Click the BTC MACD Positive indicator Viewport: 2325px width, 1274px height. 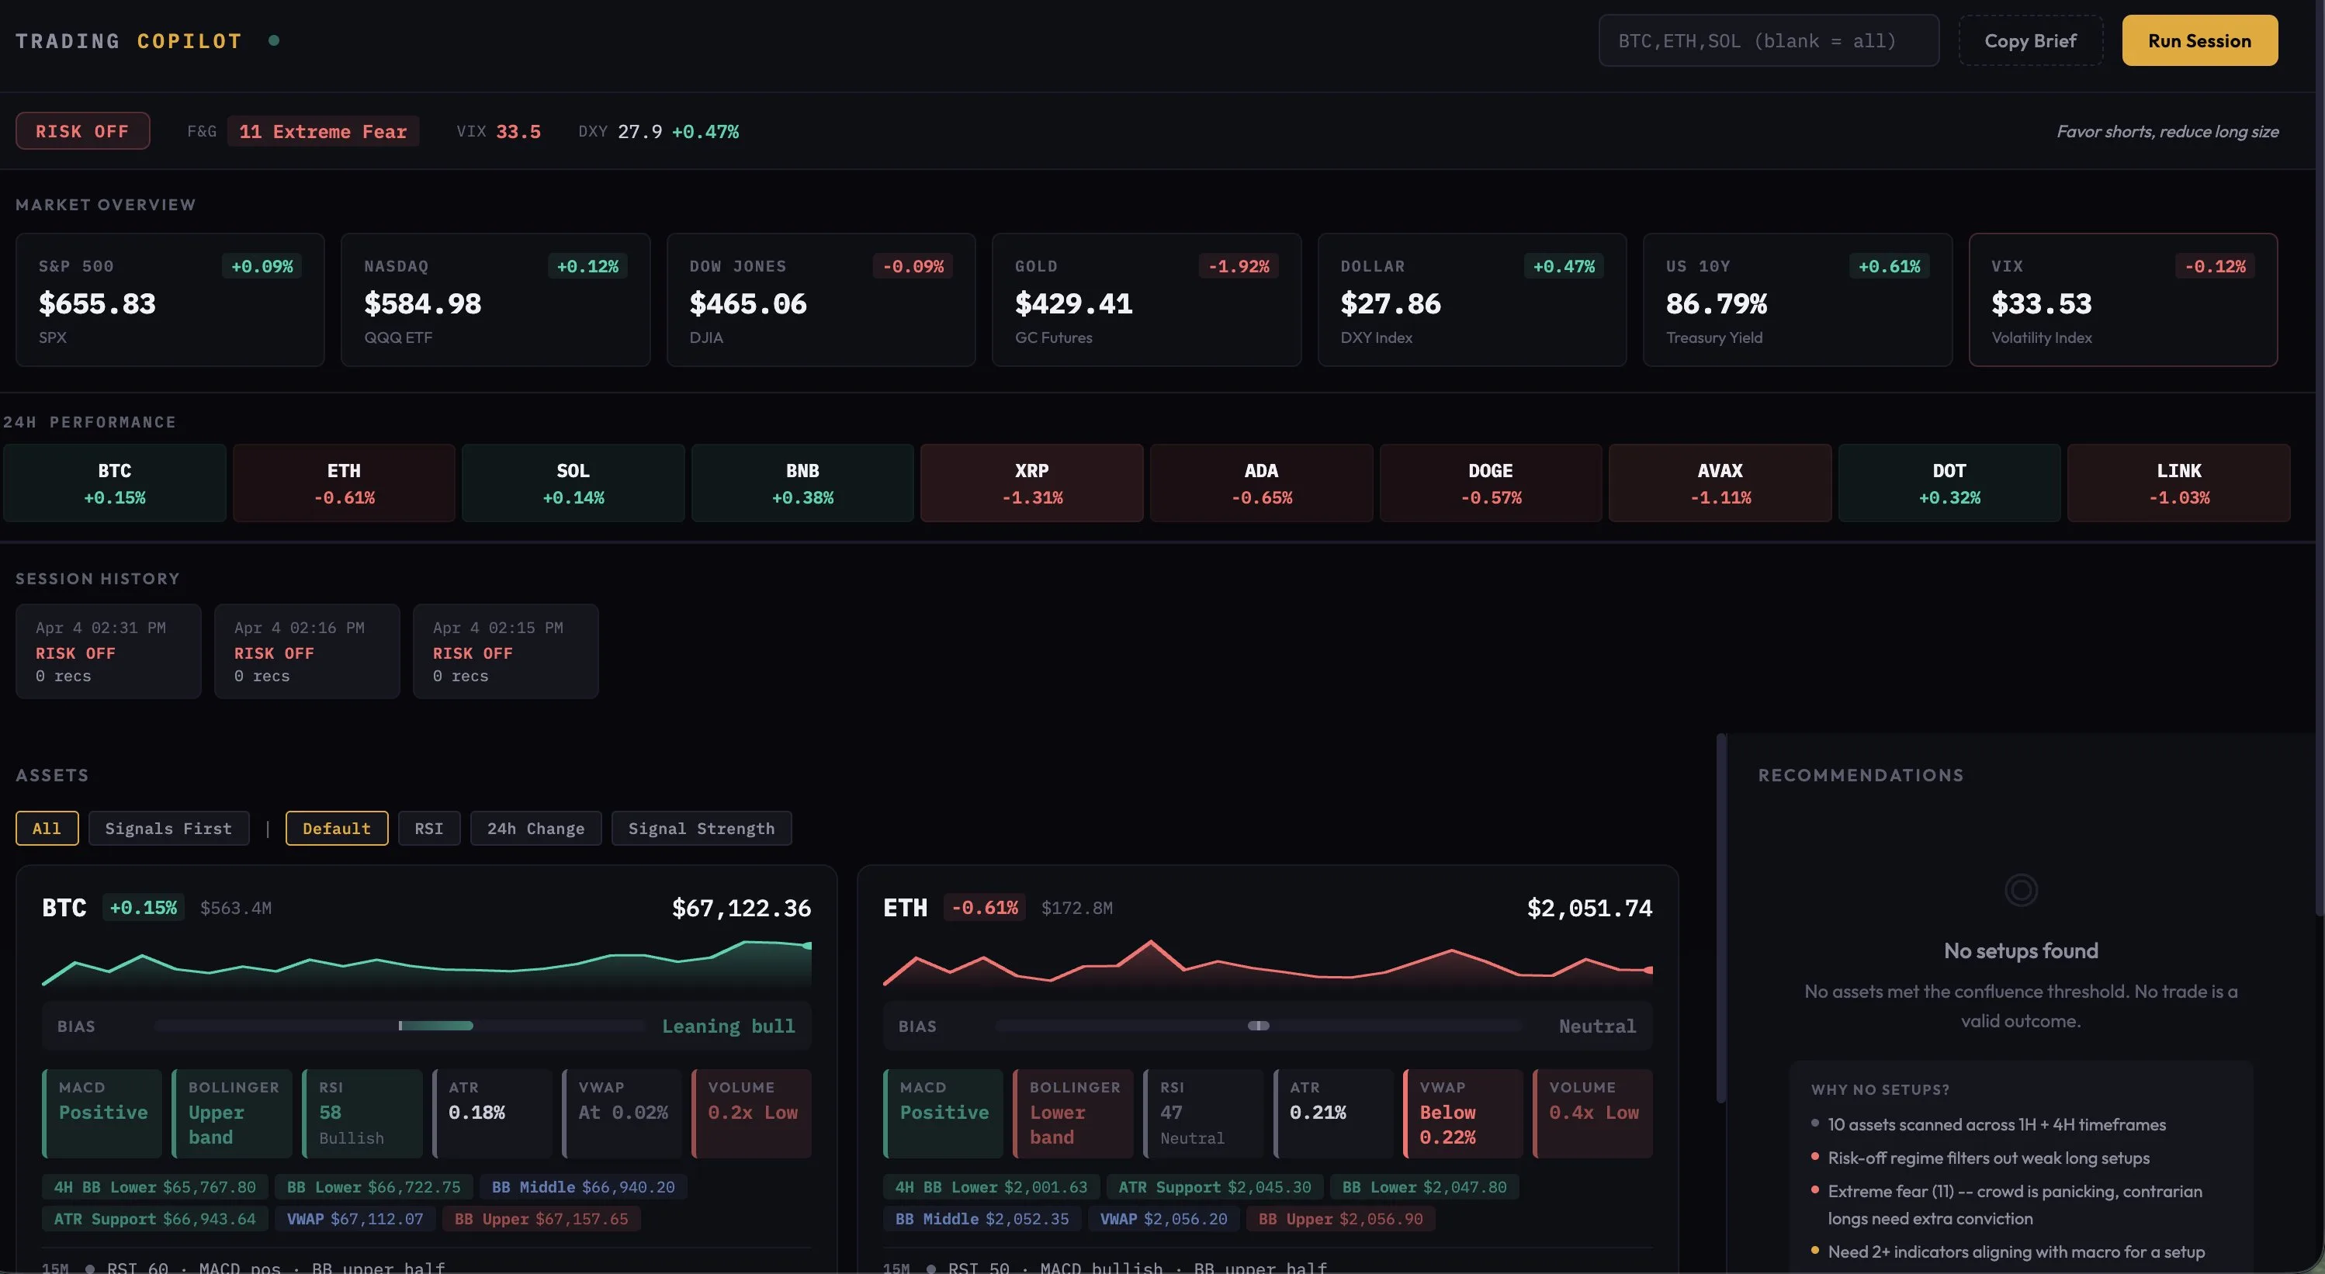coord(102,1113)
